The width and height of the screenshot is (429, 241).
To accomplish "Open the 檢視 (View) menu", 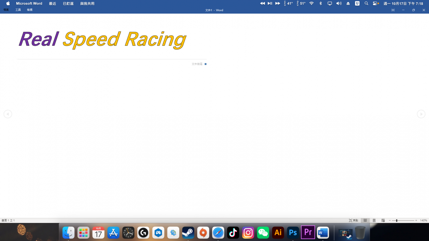I will tap(30, 10).
